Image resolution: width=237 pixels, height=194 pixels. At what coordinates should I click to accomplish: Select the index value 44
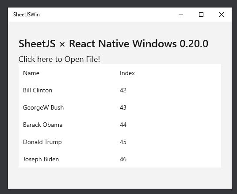[123, 125]
